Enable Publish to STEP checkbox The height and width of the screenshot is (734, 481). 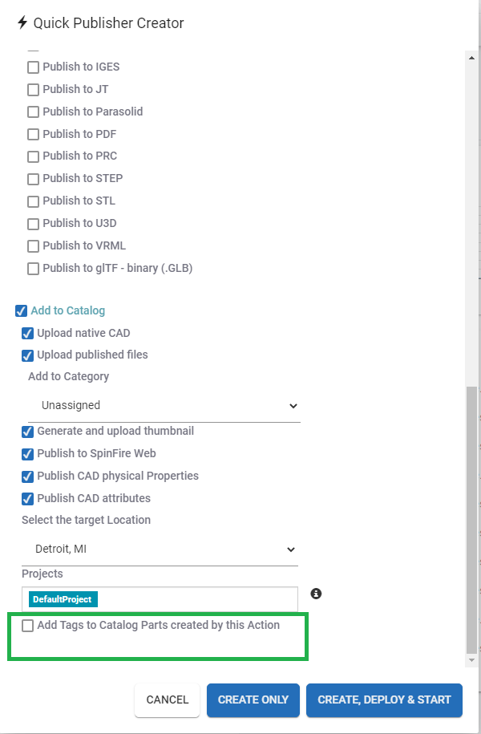pyautogui.click(x=33, y=179)
